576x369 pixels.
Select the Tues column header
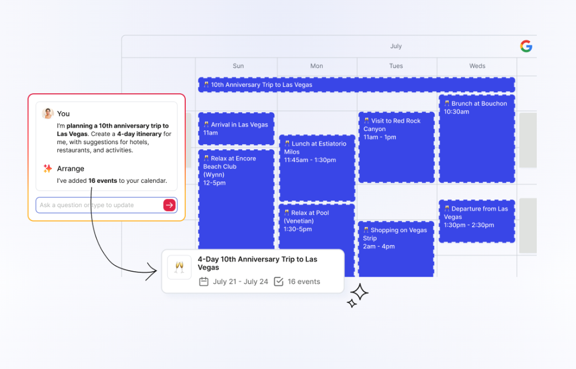click(396, 66)
